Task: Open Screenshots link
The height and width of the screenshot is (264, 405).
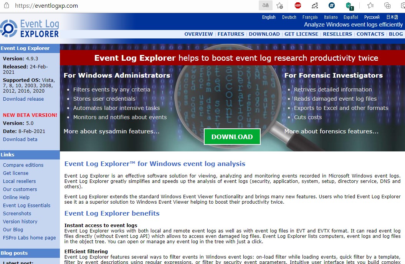Action: click(x=17, y=214)
